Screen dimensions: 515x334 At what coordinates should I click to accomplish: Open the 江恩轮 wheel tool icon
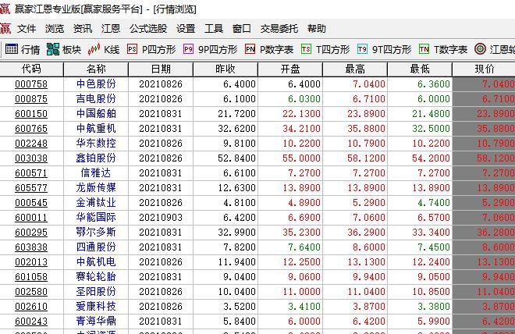click(480, 49)
